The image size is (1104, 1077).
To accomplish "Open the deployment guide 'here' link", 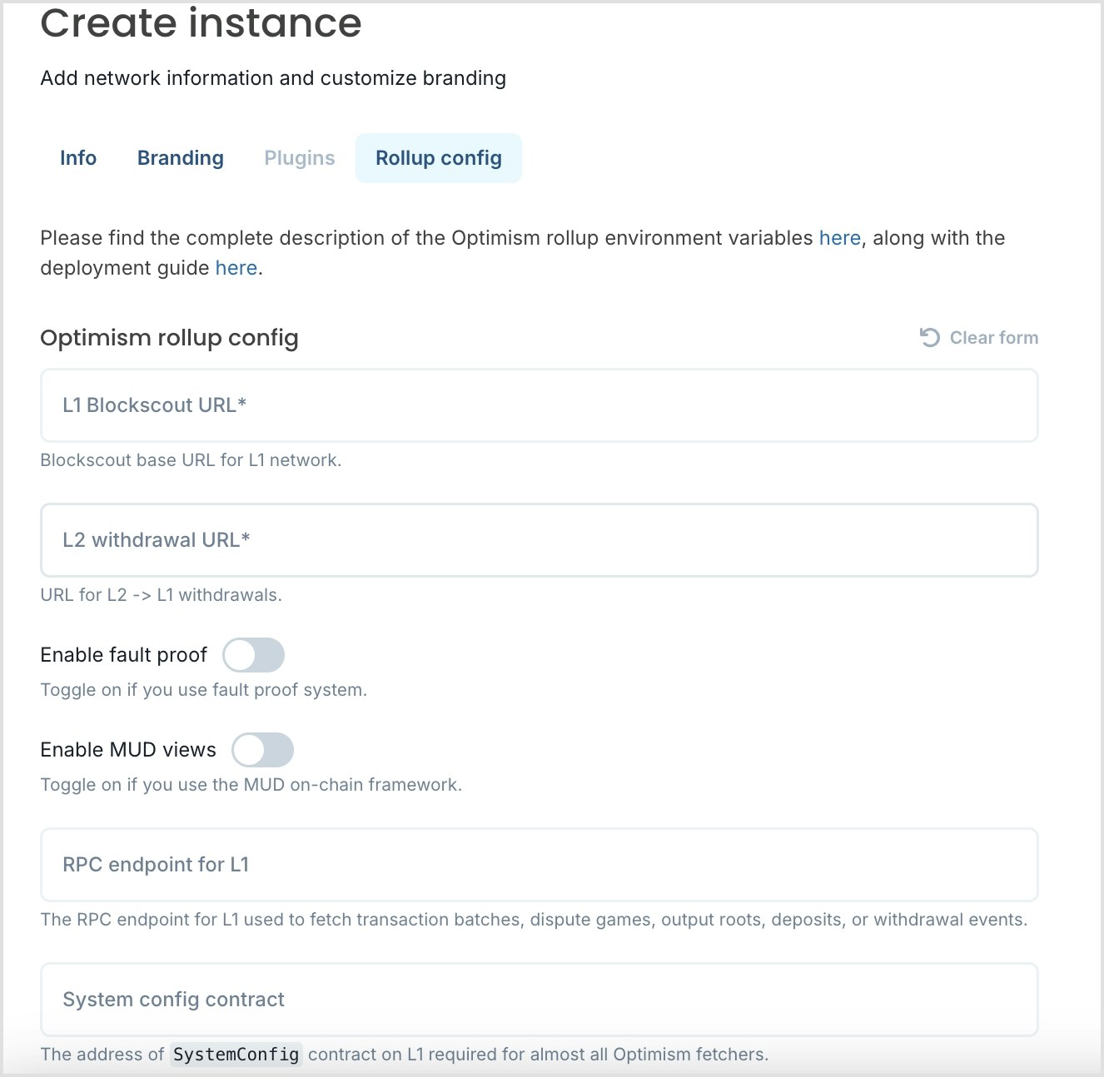I will [236, 268].
